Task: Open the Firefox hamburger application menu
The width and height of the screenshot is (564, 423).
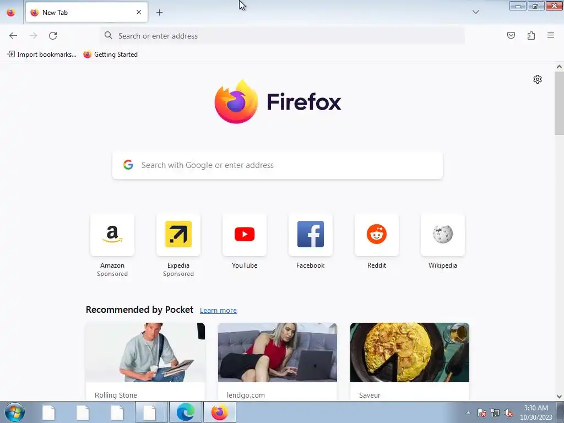Action: pos(551,35)
